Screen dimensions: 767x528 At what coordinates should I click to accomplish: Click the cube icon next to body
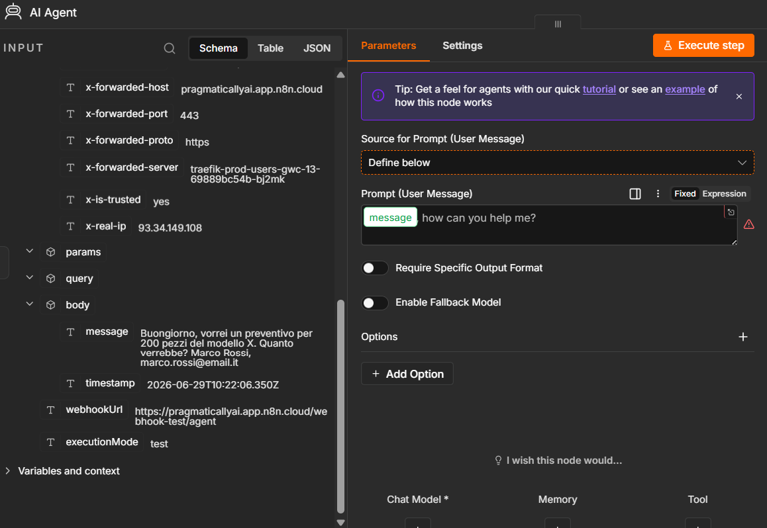tap(50, 305)
